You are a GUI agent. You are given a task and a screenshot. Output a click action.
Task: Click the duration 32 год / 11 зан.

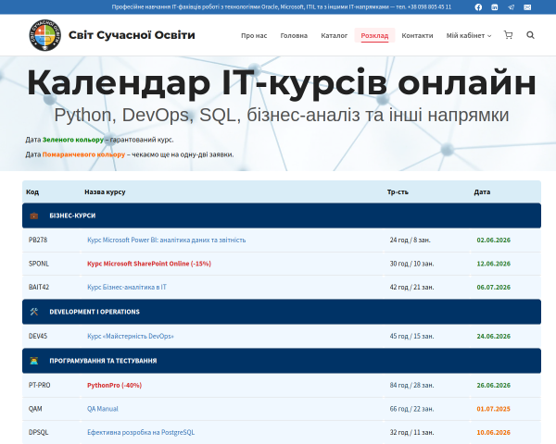pos(412,432)
